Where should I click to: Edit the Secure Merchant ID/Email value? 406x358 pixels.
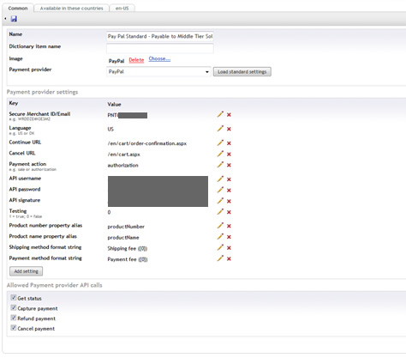[220, 114]
